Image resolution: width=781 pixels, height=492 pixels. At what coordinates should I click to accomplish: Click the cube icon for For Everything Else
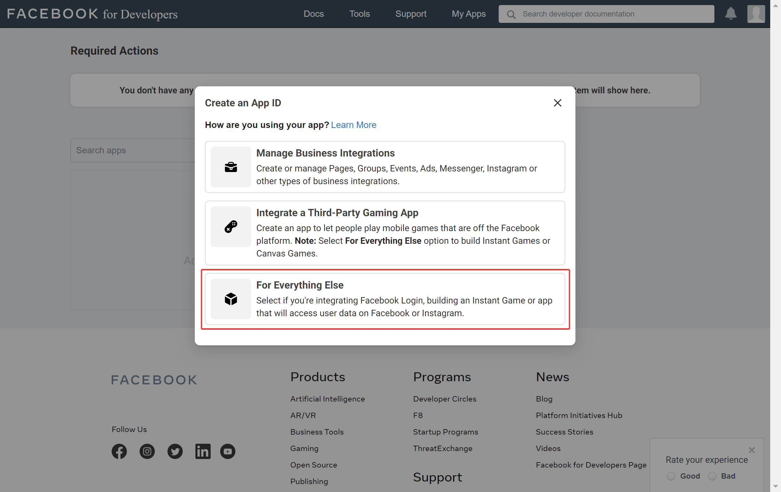pos(231,299)
